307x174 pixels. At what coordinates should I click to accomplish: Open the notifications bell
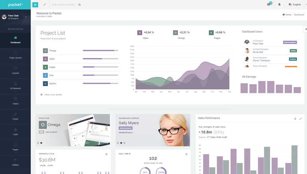(279, 4)
